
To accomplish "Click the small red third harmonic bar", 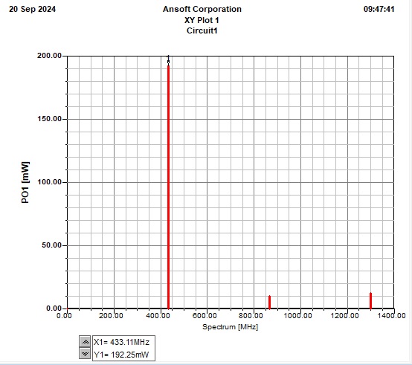I will 371,300.
